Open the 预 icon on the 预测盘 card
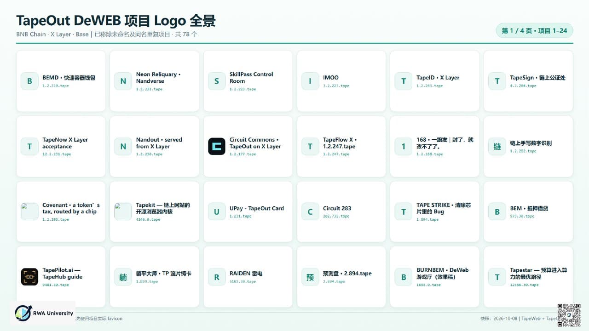 click(x=310, y=277)
